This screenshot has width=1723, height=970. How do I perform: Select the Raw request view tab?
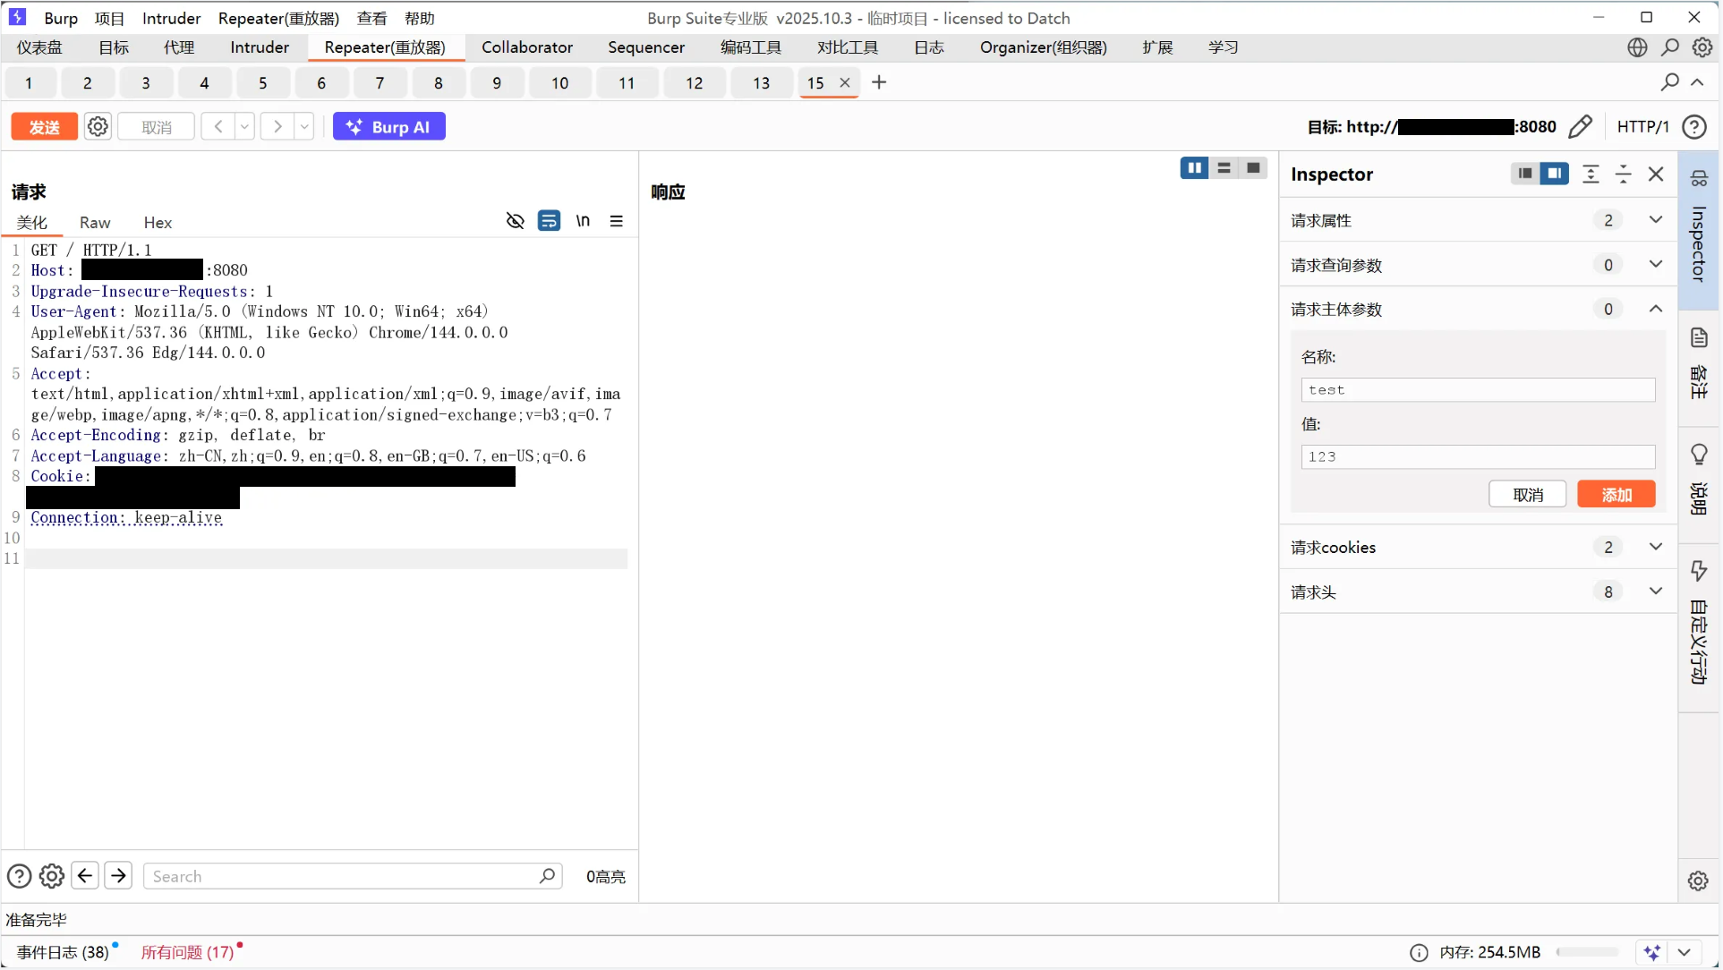(95, 223)
